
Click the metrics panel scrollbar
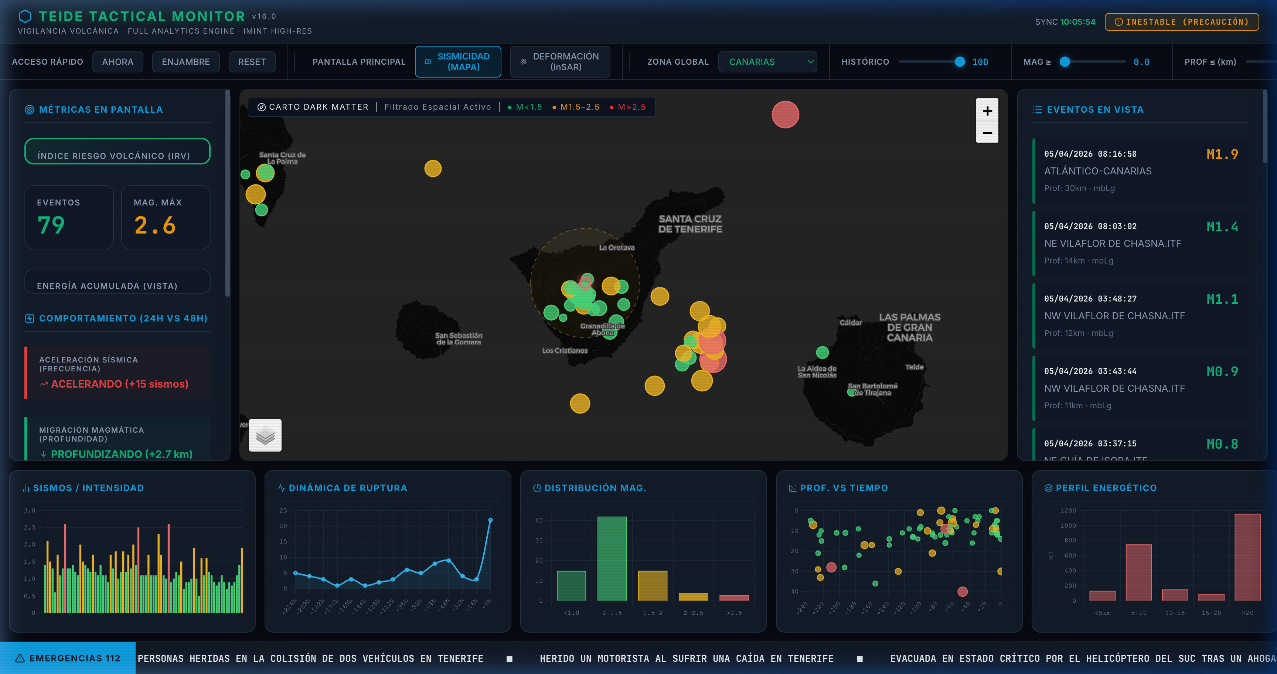[228, 193]
